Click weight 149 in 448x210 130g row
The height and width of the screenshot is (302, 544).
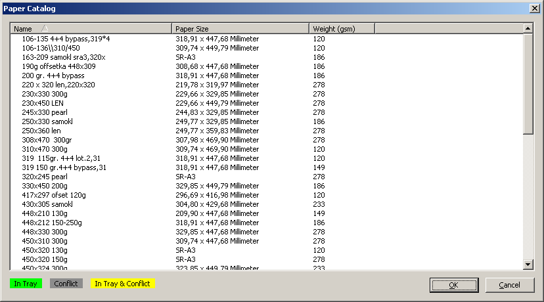(x=319, y=213)
